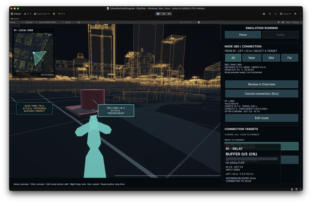Select the All distance filter
This screenshot has width=312, height=203.
[233, 58]
